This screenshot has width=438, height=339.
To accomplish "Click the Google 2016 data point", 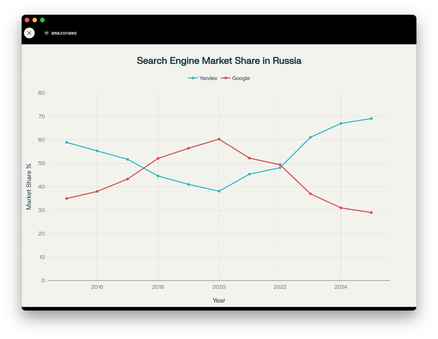I will point(97,192).
